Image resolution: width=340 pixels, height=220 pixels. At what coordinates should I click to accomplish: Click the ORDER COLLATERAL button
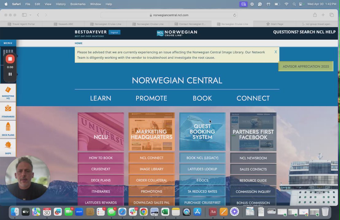151,180
